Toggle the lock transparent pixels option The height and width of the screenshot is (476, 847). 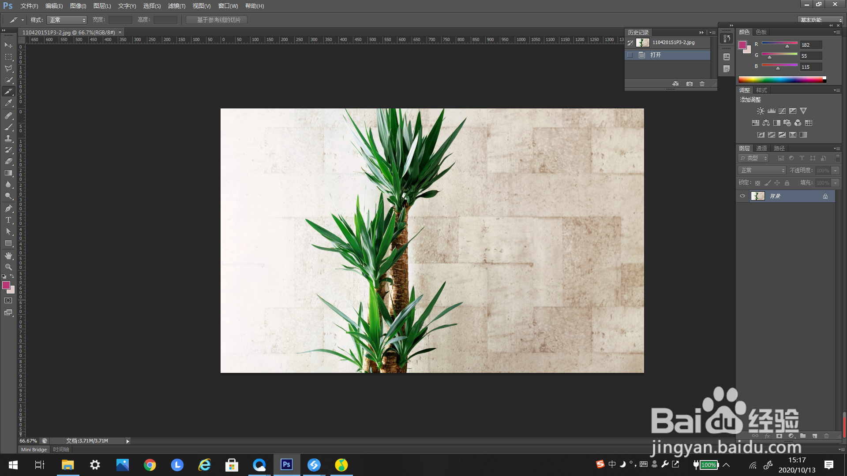757,183
